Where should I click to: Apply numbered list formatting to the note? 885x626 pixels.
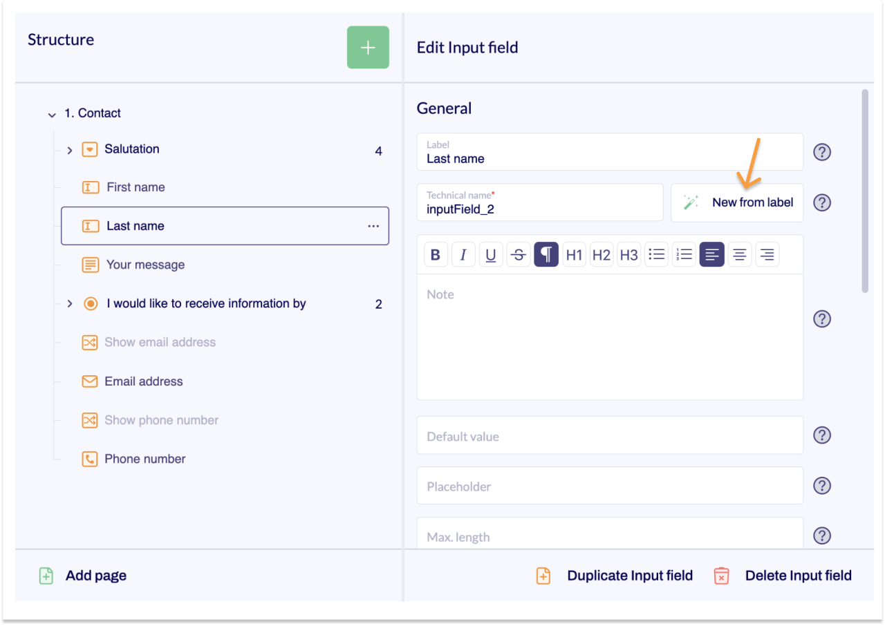click(684, 254)
